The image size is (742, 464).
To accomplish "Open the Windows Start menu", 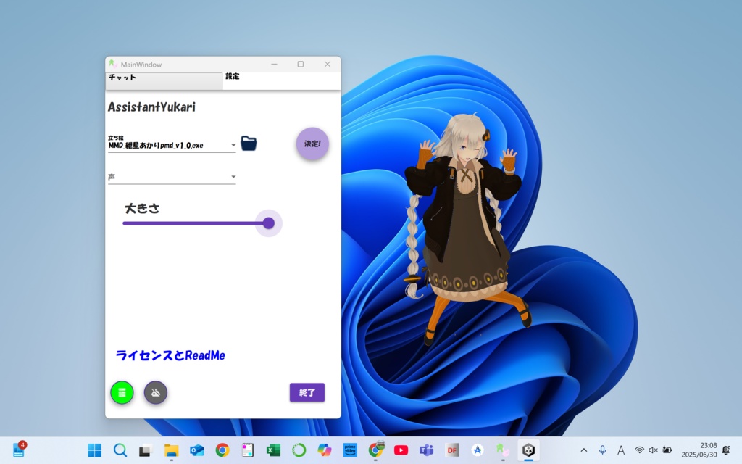I will pos(95,450).
